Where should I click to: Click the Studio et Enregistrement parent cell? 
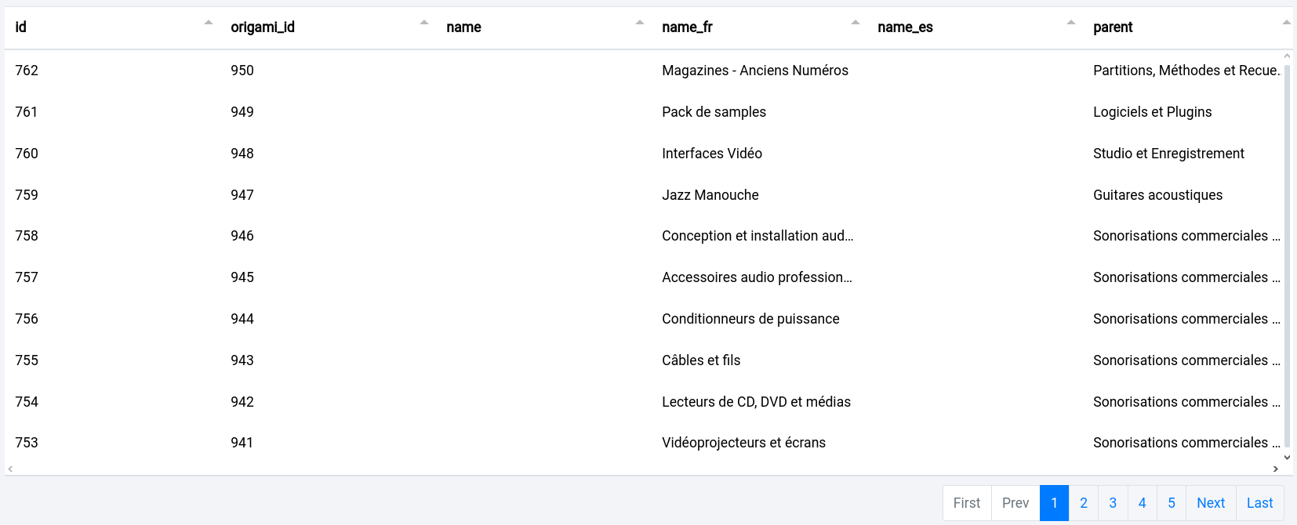(1168, 154)
